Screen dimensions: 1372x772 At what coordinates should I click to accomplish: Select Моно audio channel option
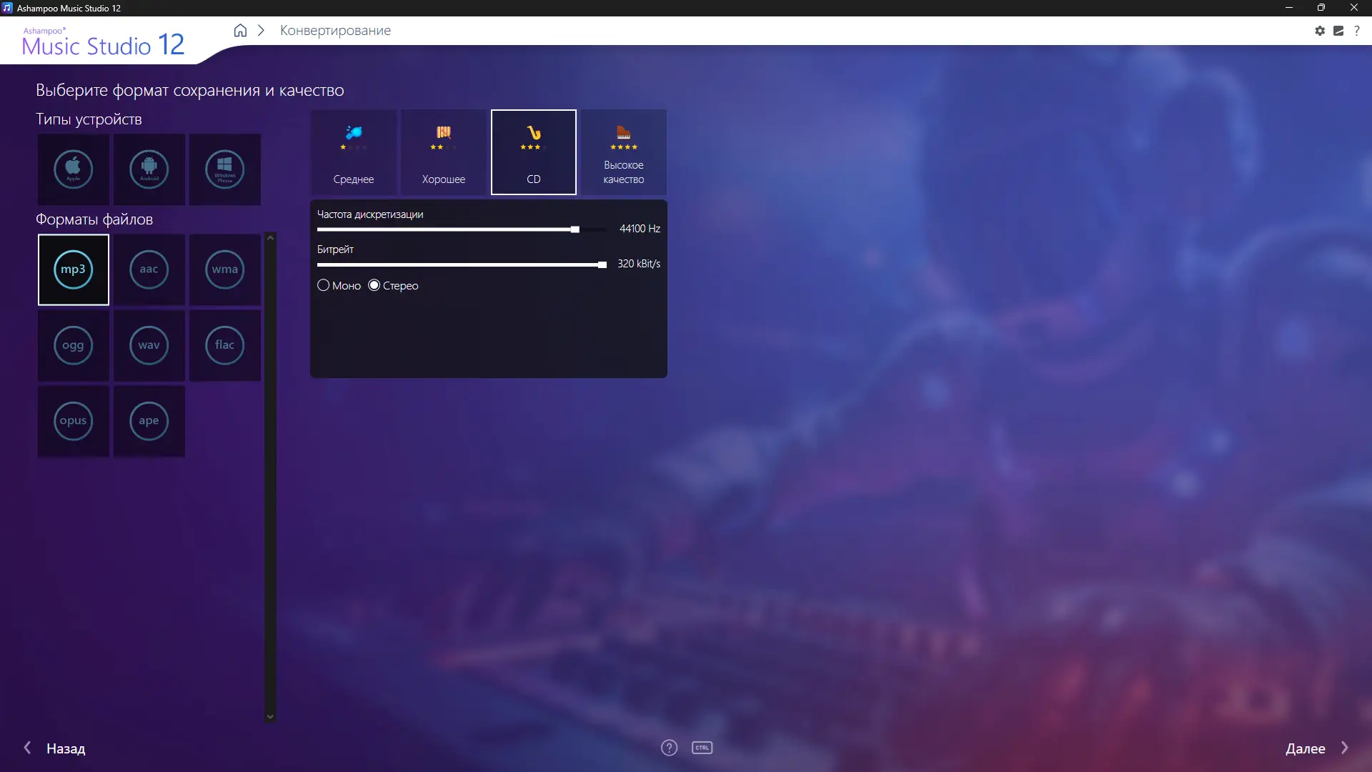click(x=324, y=285)
